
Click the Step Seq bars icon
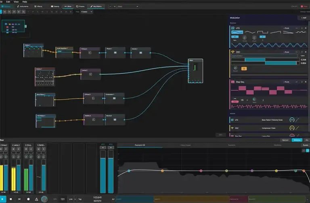(232, 82)
